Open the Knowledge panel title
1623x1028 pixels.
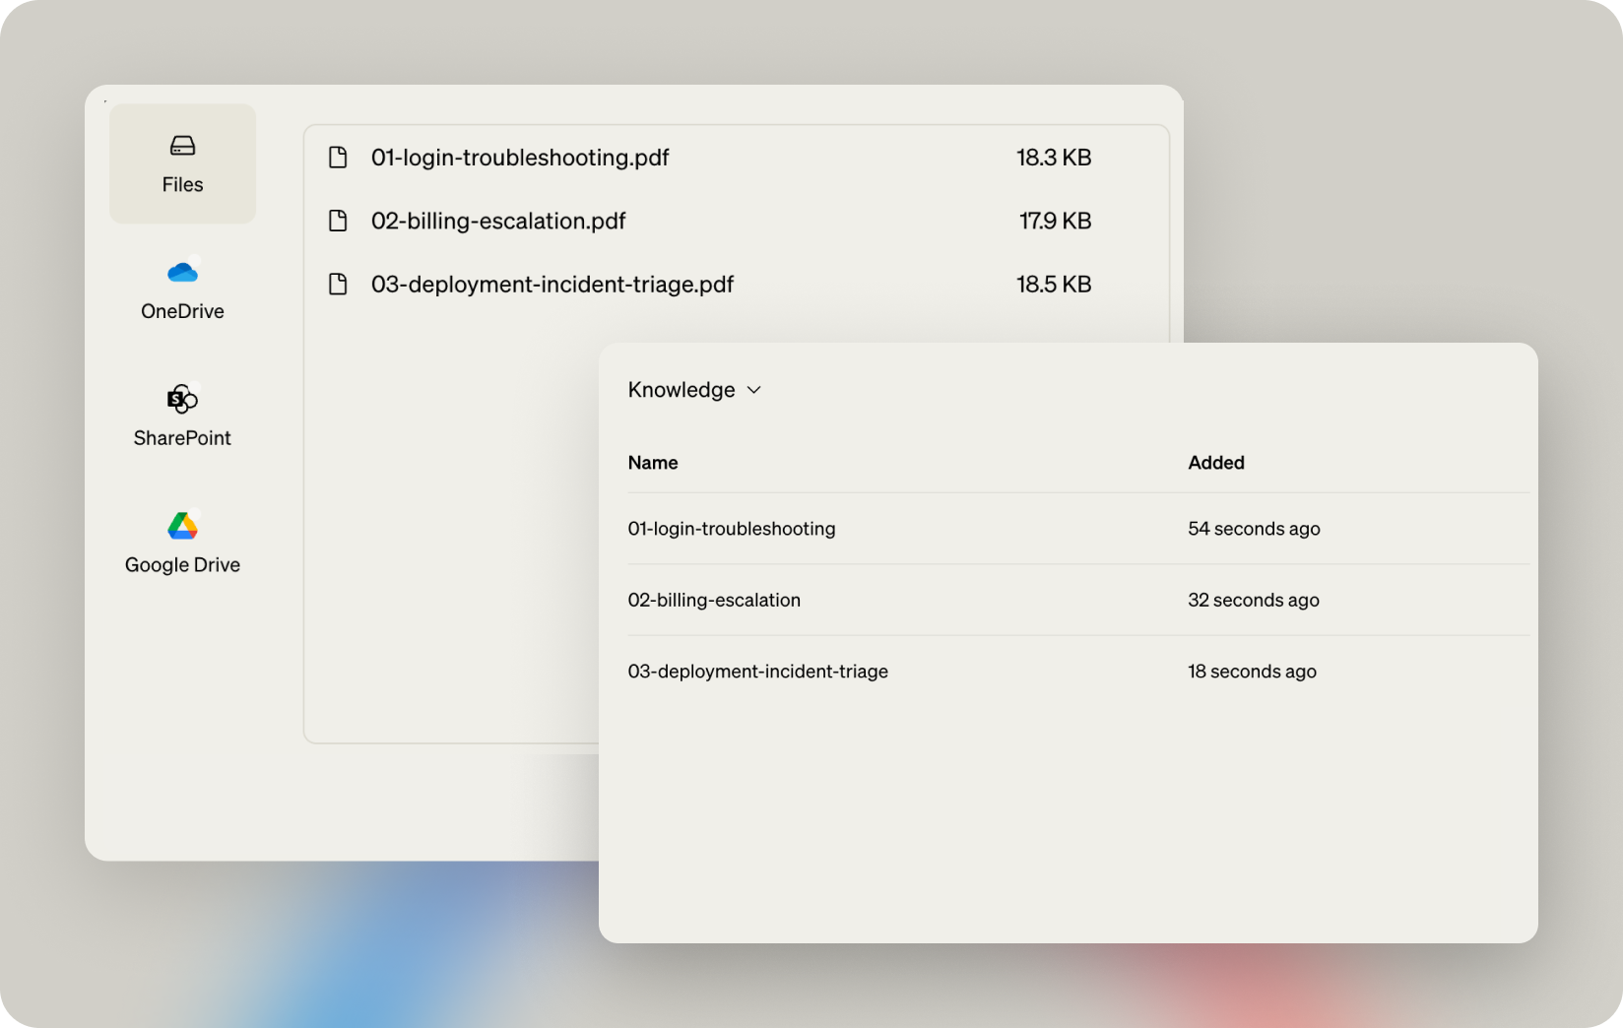click(682, 390)
